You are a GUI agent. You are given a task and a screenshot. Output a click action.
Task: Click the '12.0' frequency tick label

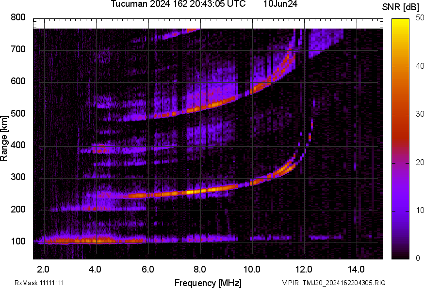coord(304,269)
